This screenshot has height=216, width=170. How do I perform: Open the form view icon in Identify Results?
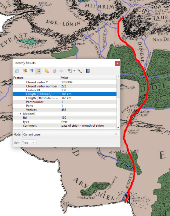[17, 71]
